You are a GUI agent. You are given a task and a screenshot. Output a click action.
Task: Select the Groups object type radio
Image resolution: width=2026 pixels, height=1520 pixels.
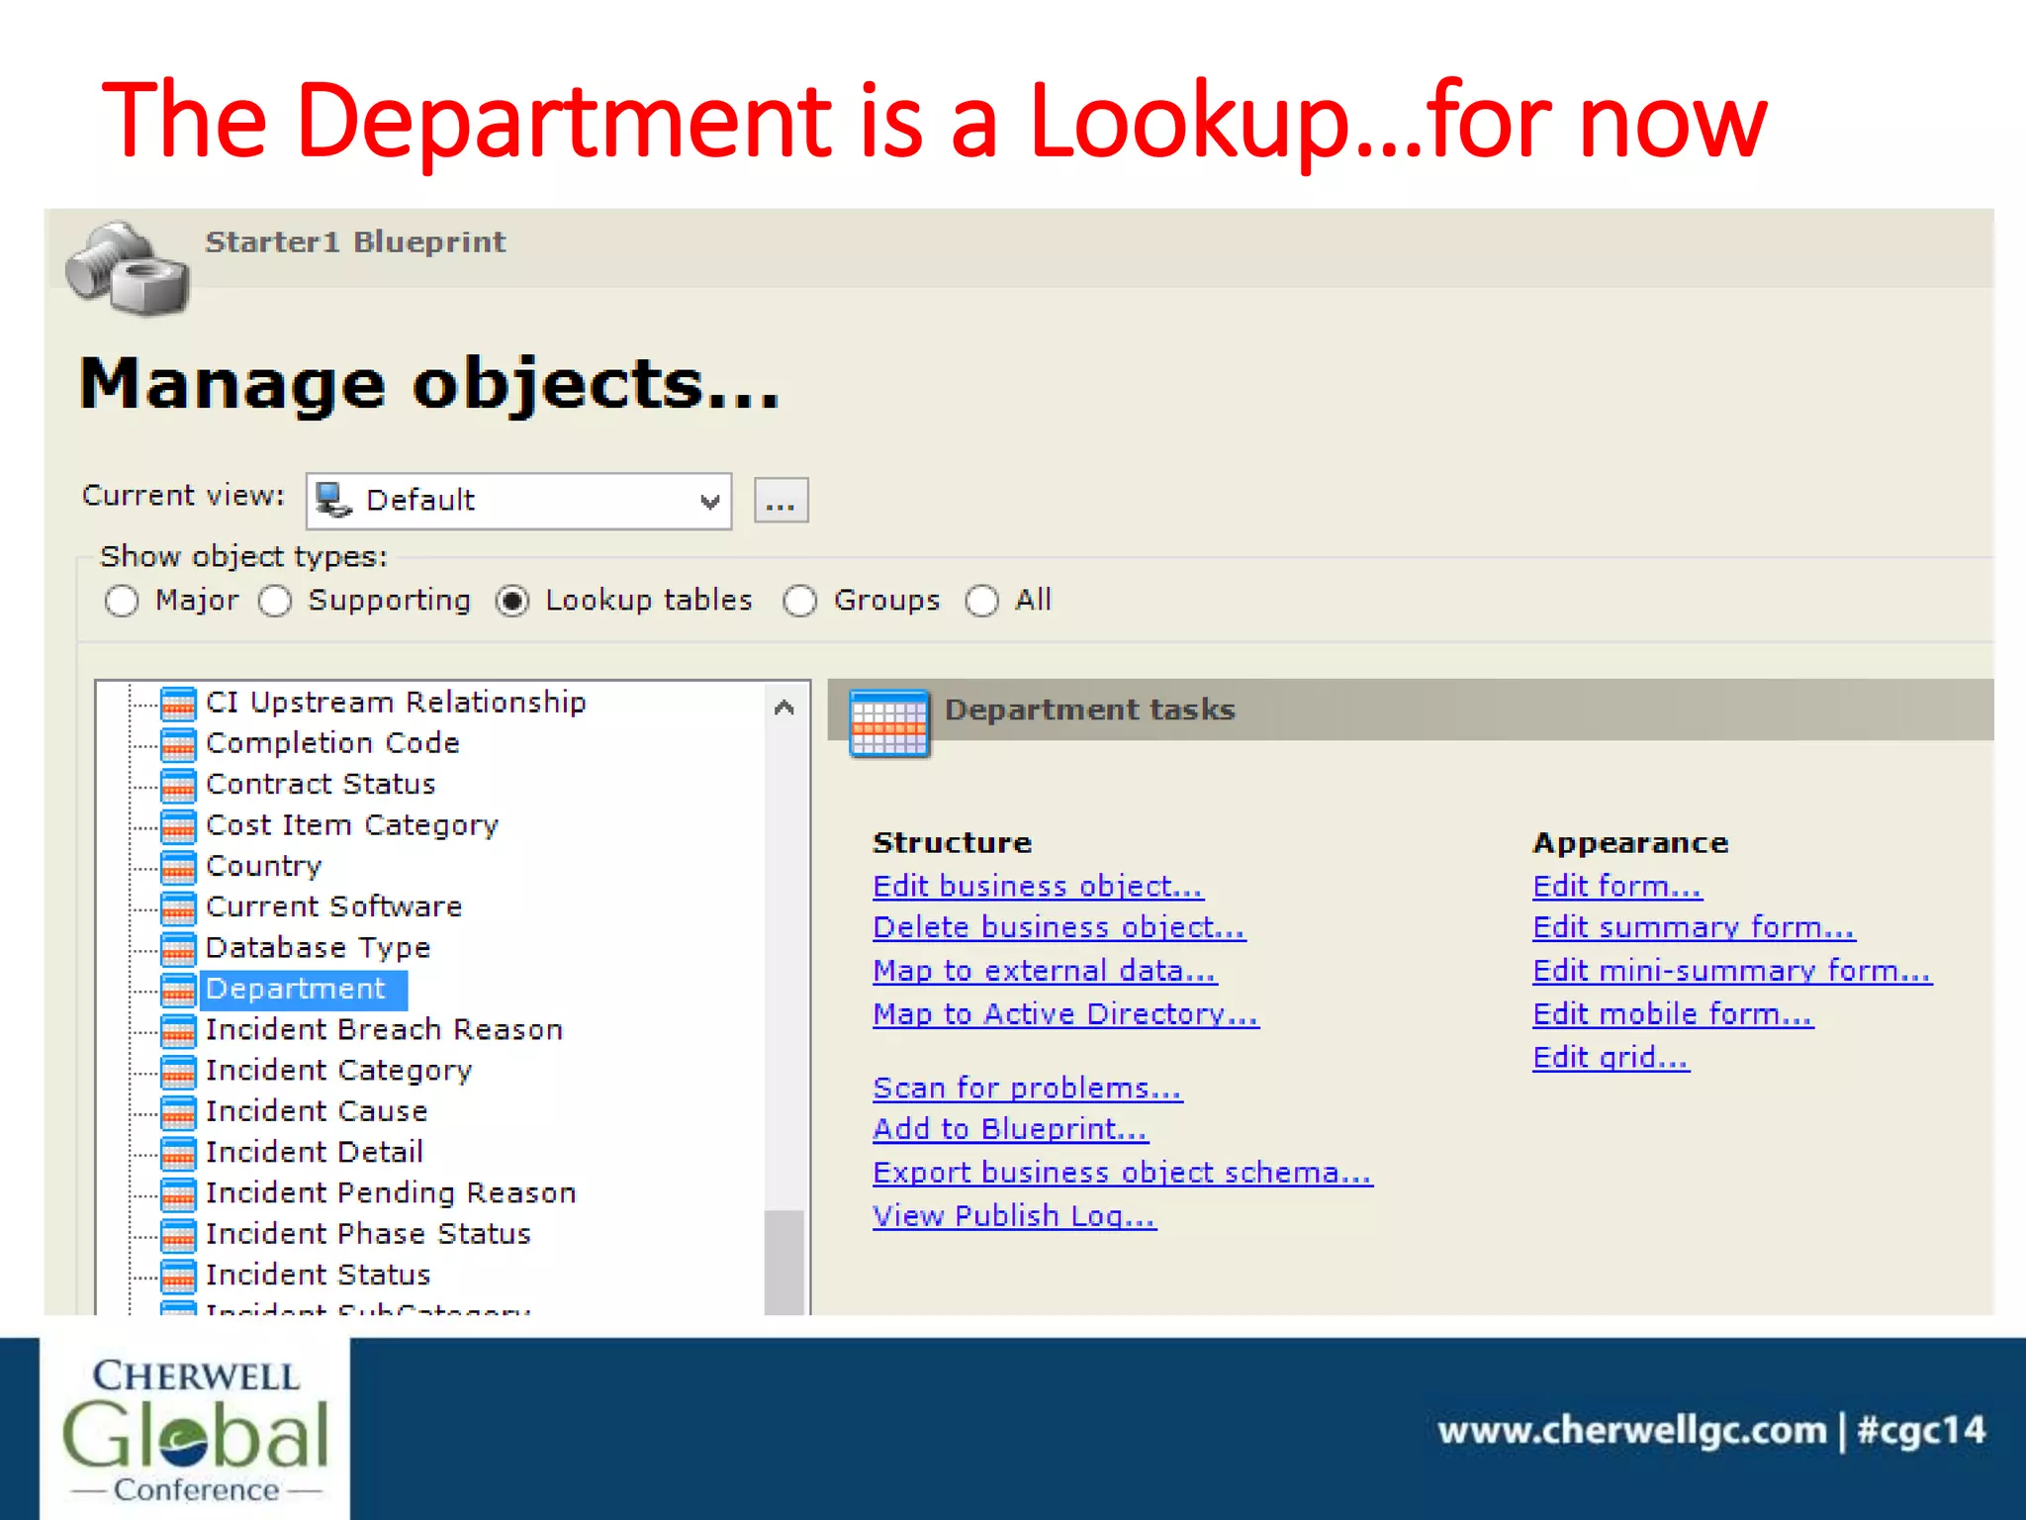800,601
